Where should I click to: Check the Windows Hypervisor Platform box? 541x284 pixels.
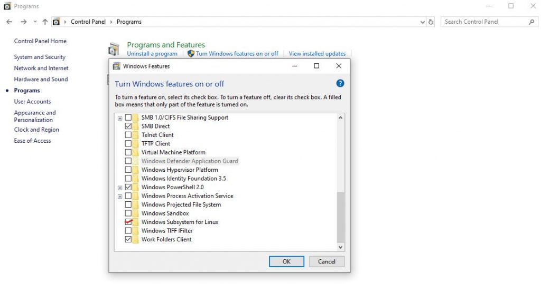(128, 170)
